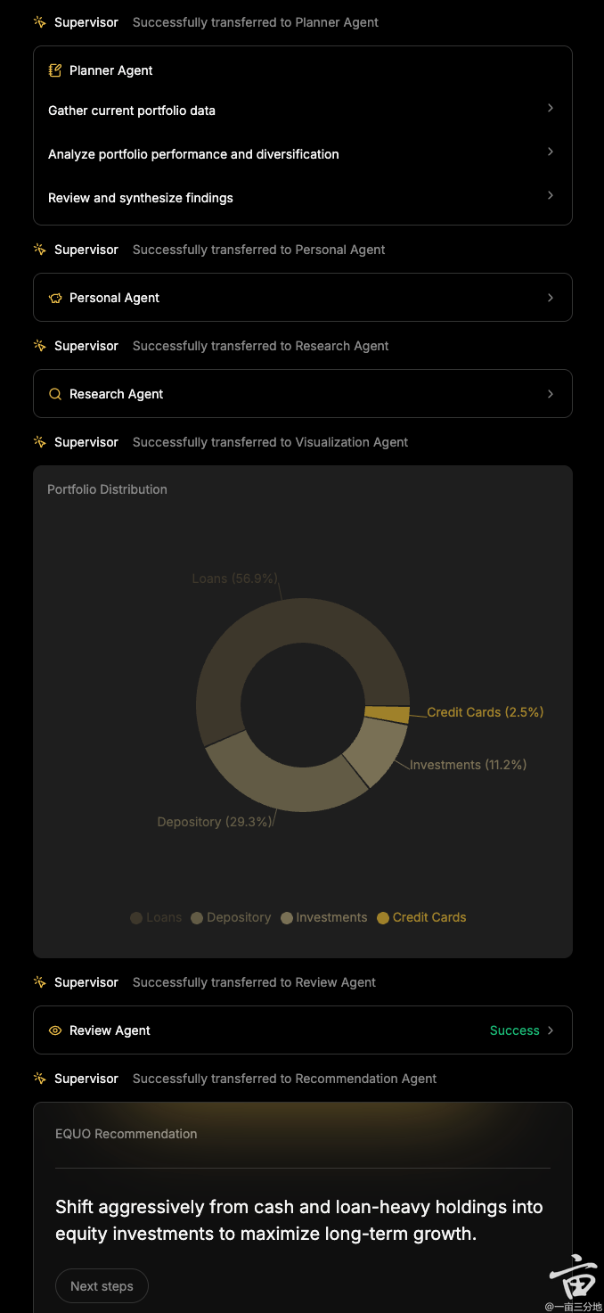Open the Research Agent row
604x1313 pixels.
551,394
